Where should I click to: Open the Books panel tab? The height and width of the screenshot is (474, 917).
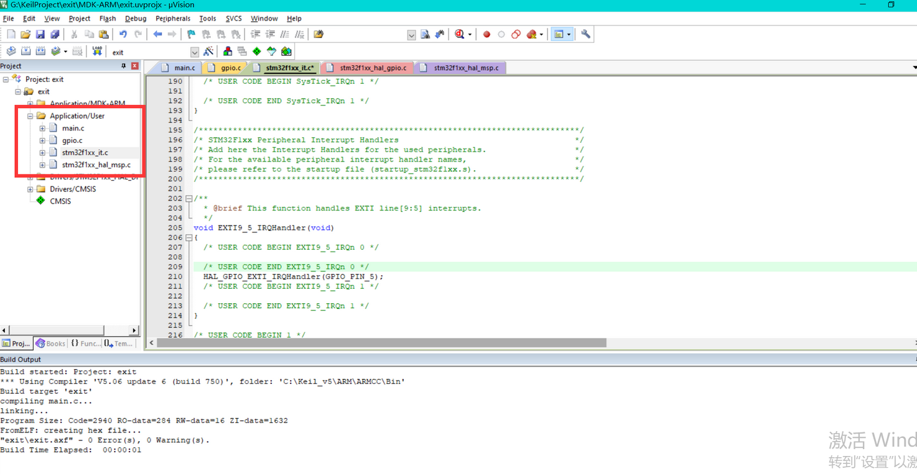[x=50, y=344]
